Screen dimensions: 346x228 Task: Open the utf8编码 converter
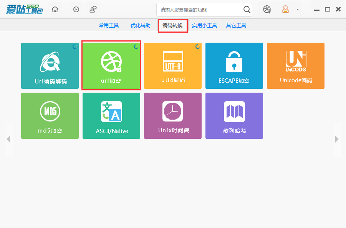point(172,65)
